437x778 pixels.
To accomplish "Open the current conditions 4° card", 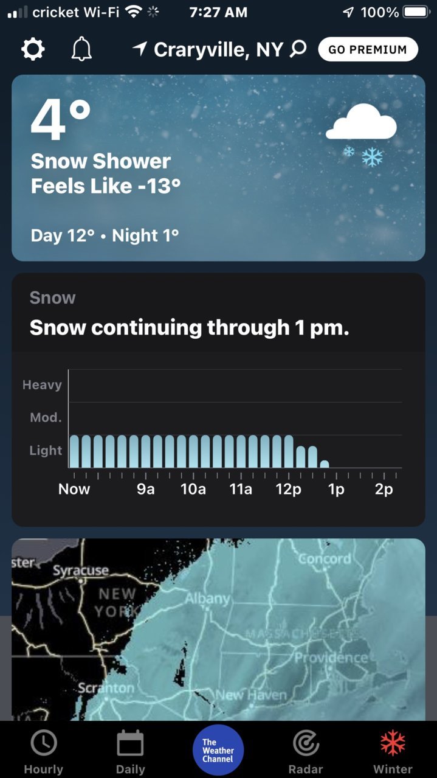I will (218, 168).
